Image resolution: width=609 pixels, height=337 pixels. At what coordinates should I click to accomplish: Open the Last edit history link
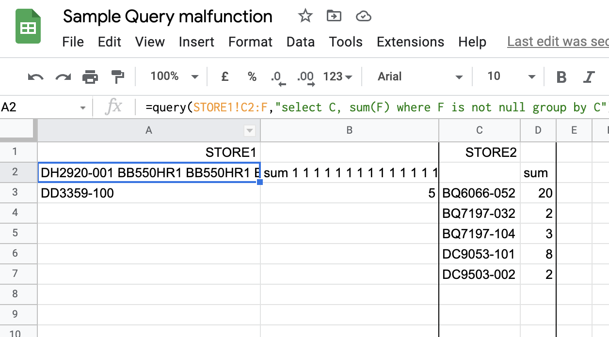coord(558,42)
